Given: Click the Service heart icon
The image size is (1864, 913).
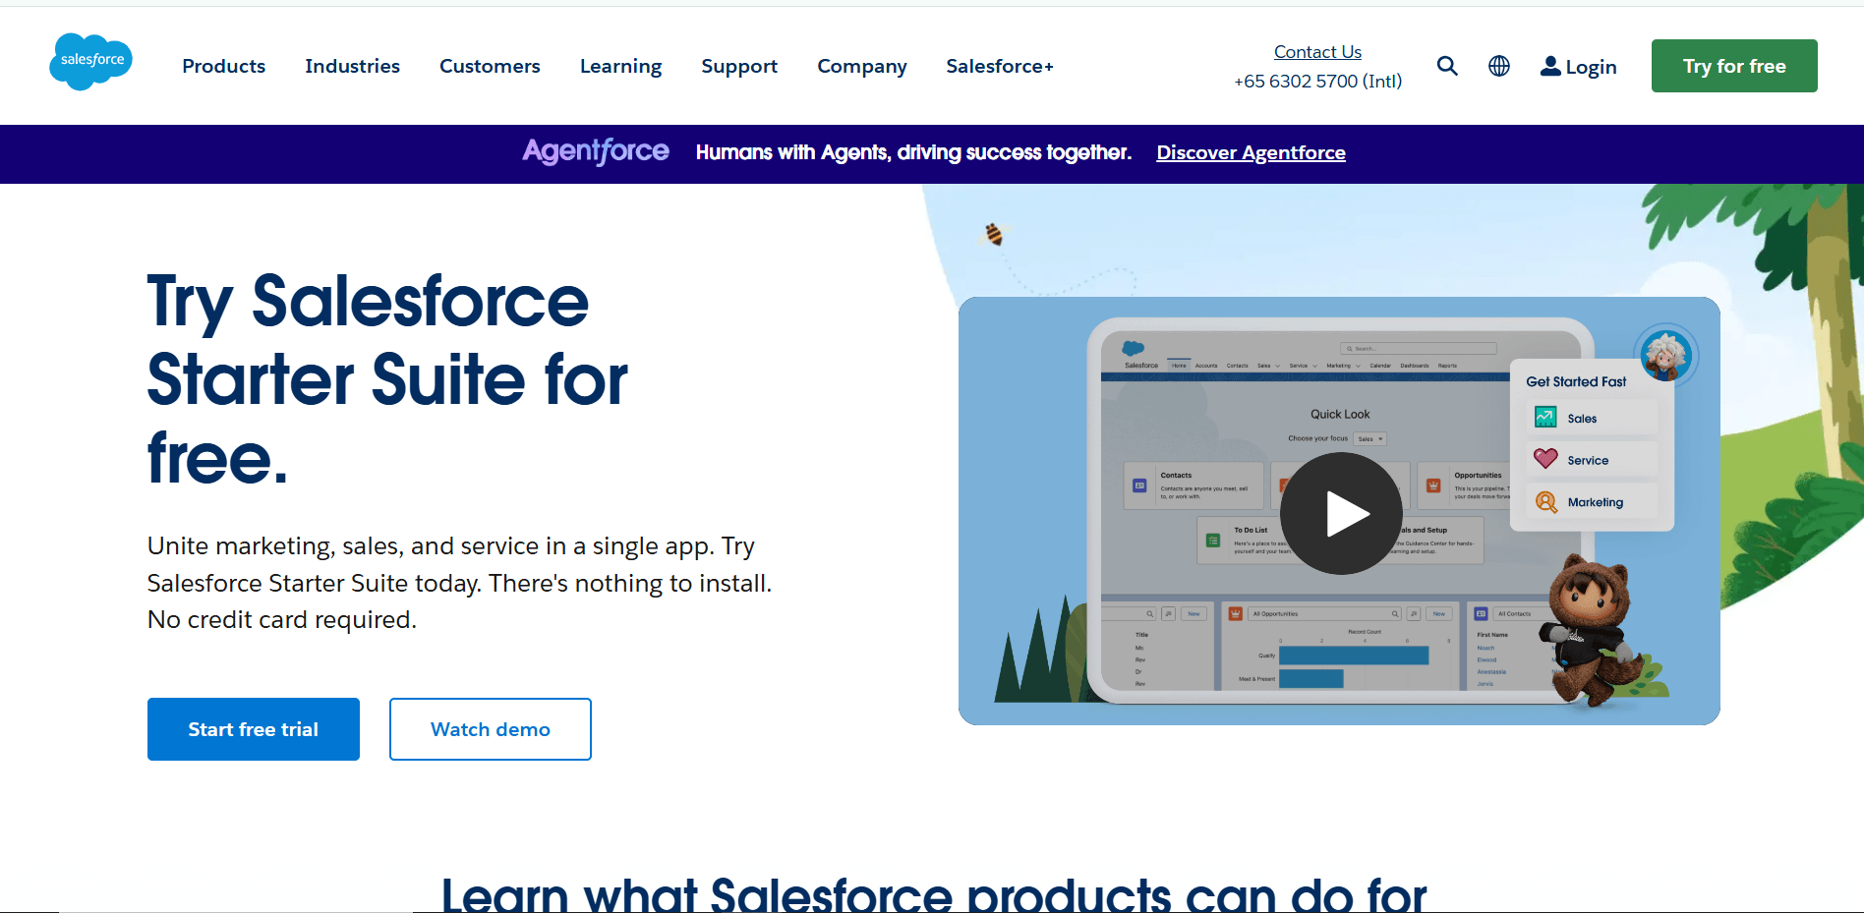Looking at the screenshot, I should [x=1545, y=459].
